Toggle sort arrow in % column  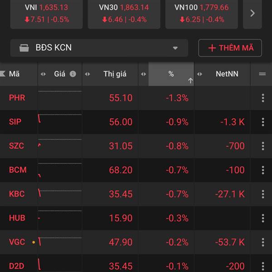(190, 80)
